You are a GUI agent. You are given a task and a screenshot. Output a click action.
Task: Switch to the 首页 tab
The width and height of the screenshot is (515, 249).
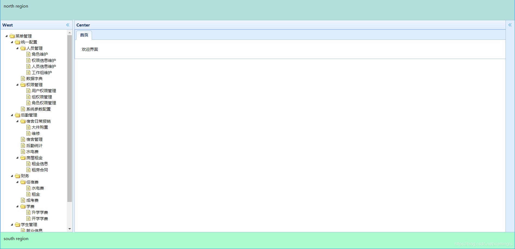tap(84, 35)
